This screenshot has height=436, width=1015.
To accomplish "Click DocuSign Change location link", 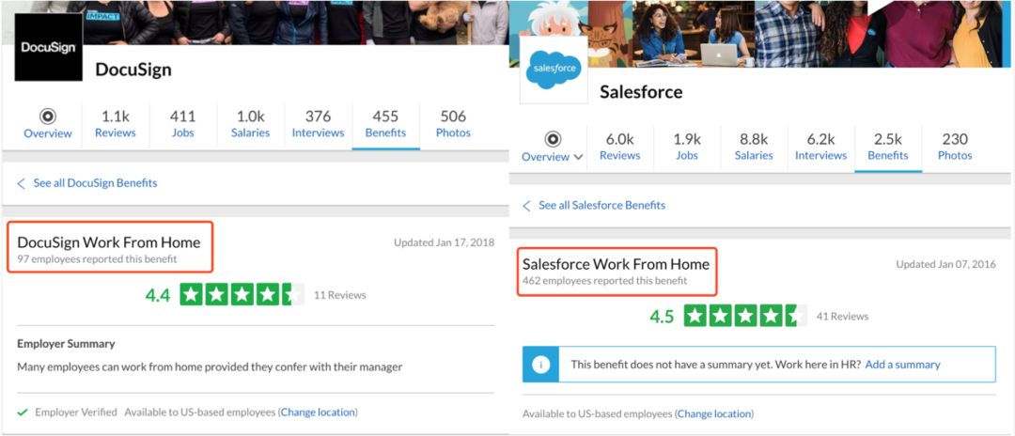I will coord(319,413).
